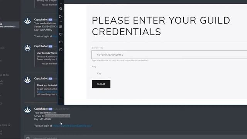Click CaptchaBot username above Key: MCJ4DRG

click(41, 109)
